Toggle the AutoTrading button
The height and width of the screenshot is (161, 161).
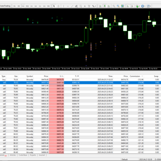pos(5,6)
